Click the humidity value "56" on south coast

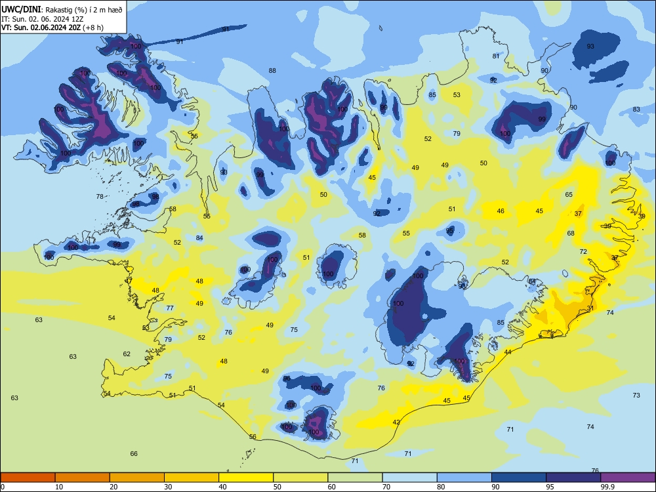253,437
